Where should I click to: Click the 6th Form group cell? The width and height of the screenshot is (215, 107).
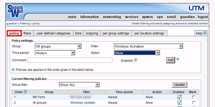pos(39,97)
